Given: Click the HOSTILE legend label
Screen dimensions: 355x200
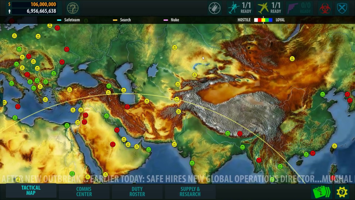Looking at the screenshot, I should (x=244, y=20).
